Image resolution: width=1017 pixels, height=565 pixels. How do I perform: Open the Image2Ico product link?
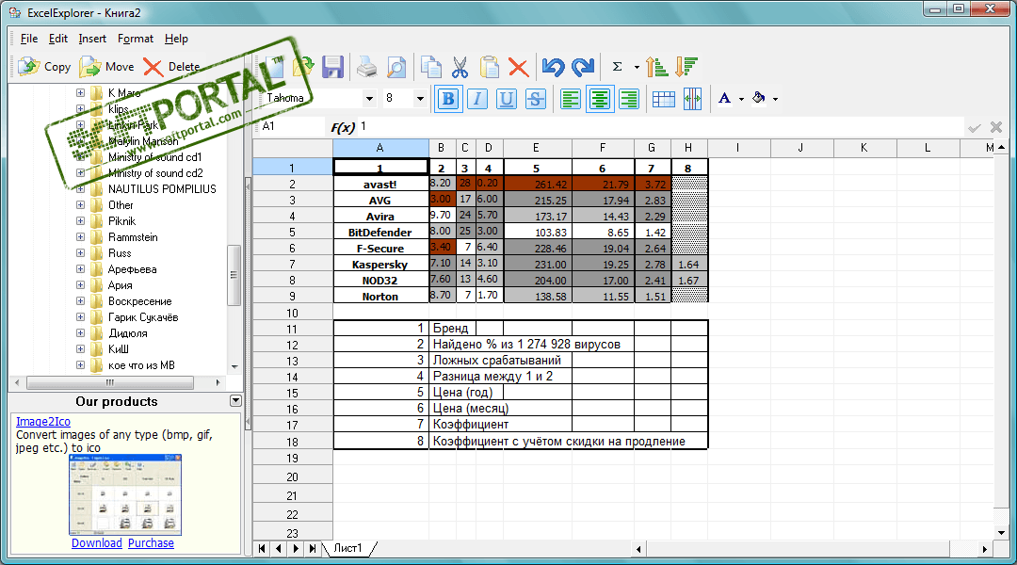(42, 422)
